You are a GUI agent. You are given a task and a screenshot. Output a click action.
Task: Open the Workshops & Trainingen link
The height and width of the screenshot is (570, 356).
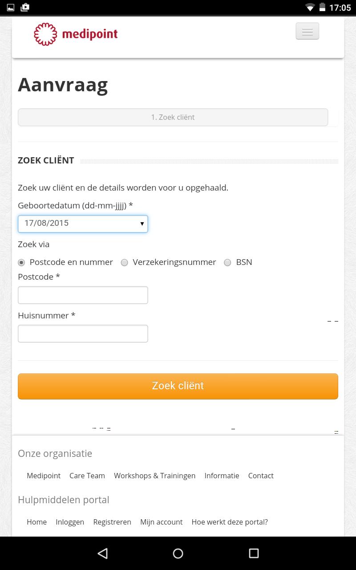[154, 476]
